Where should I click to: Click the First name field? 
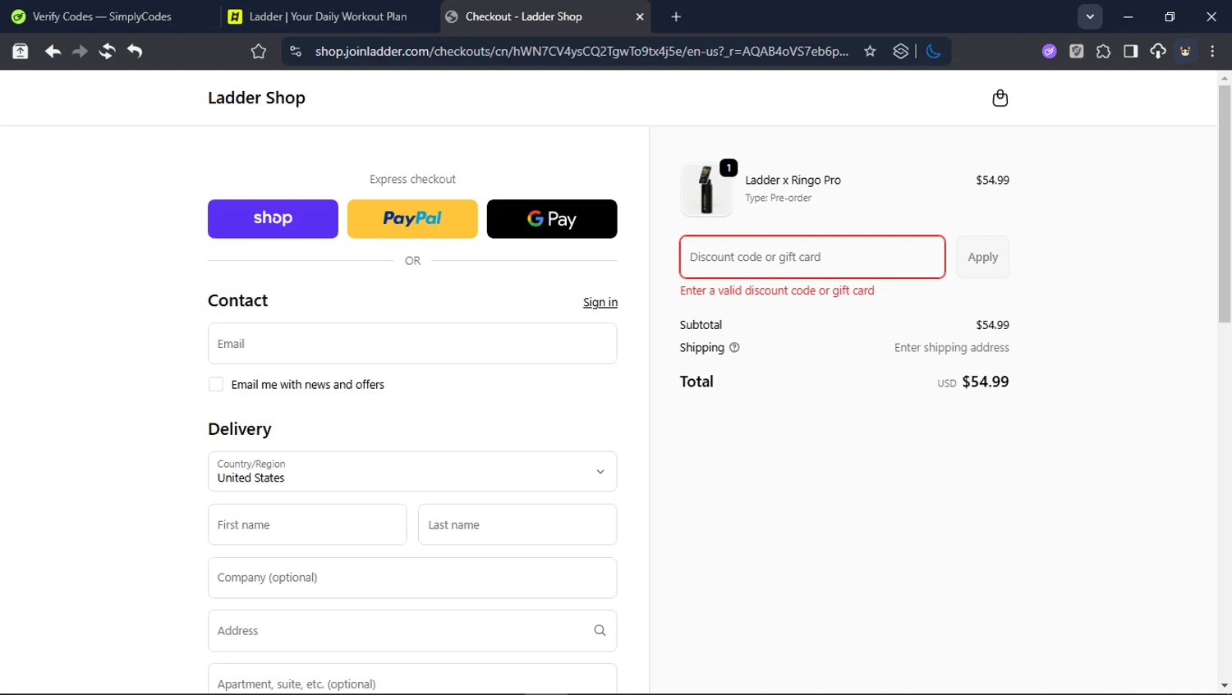coord(307,525)
